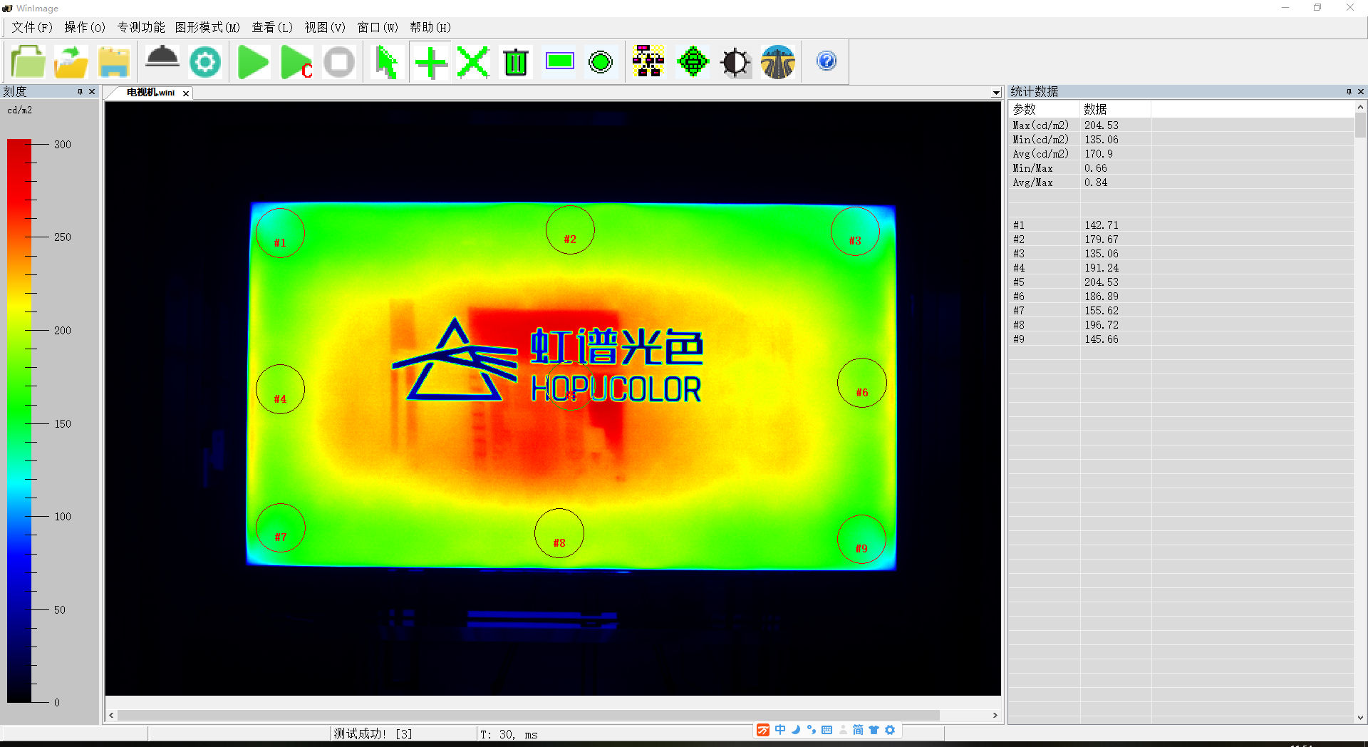
Task: Open the 操作(O) menu
Action: [85, 28]
